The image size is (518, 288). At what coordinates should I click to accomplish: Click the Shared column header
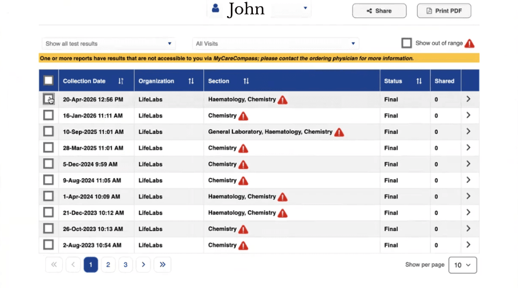pyautogui.click(x=445, y=81)
